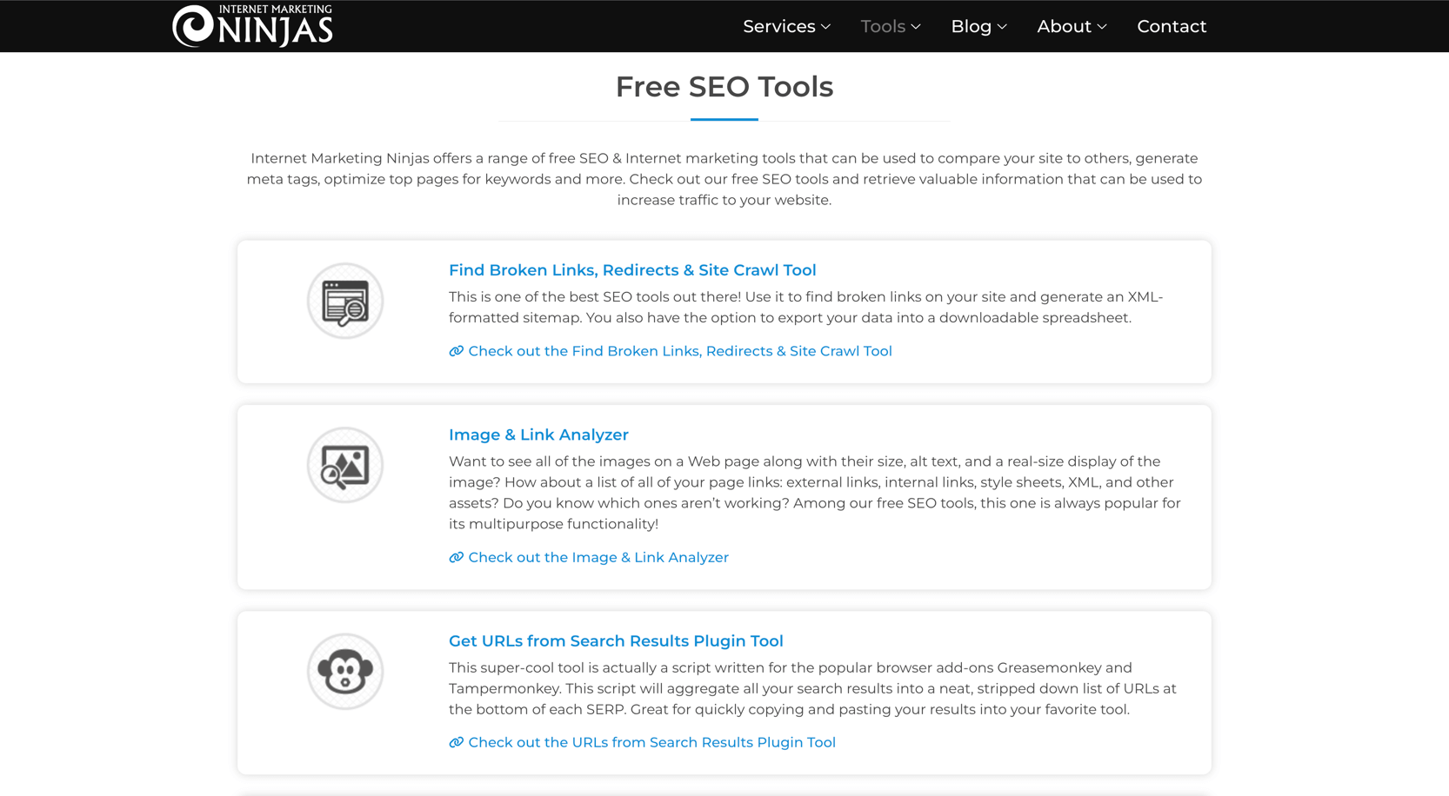Follow 'Check out the Image & Link Analyzer' link

[598, 558]
